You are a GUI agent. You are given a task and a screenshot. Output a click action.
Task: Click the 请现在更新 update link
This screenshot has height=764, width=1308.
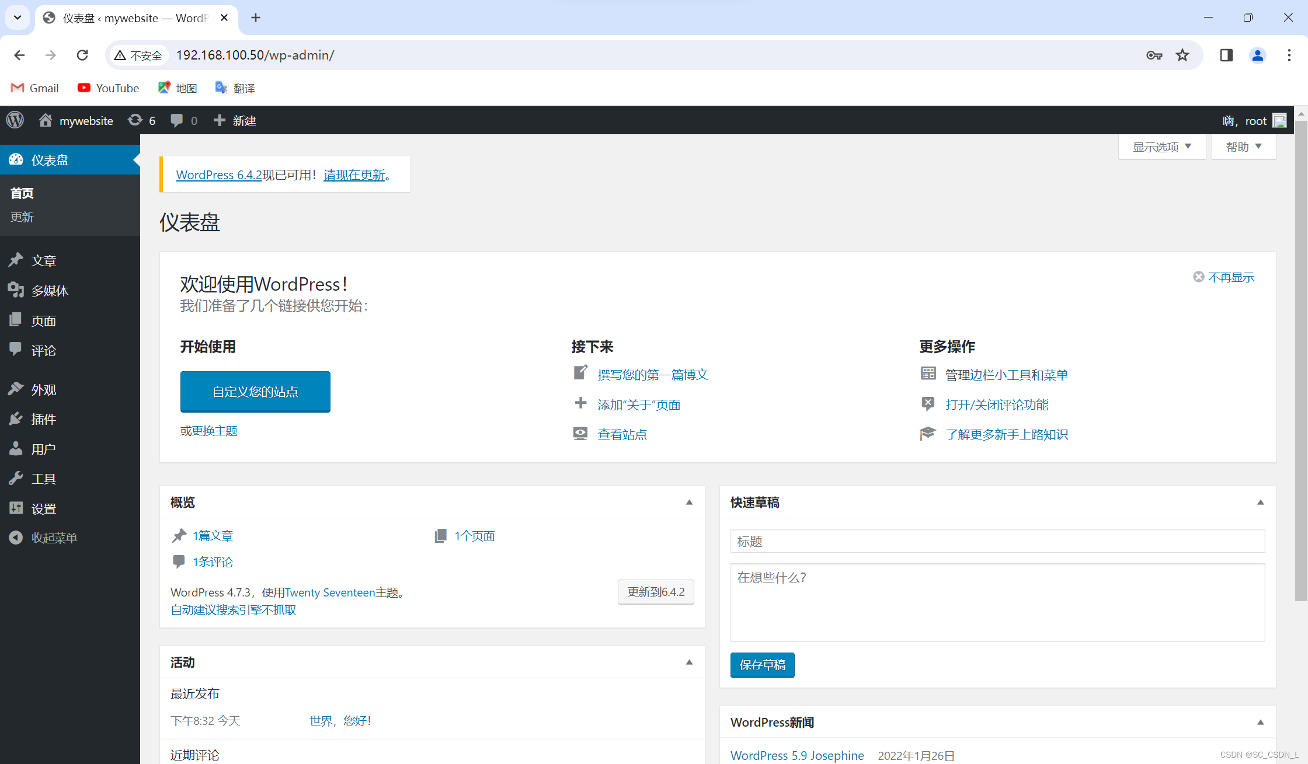coord(354,175)
